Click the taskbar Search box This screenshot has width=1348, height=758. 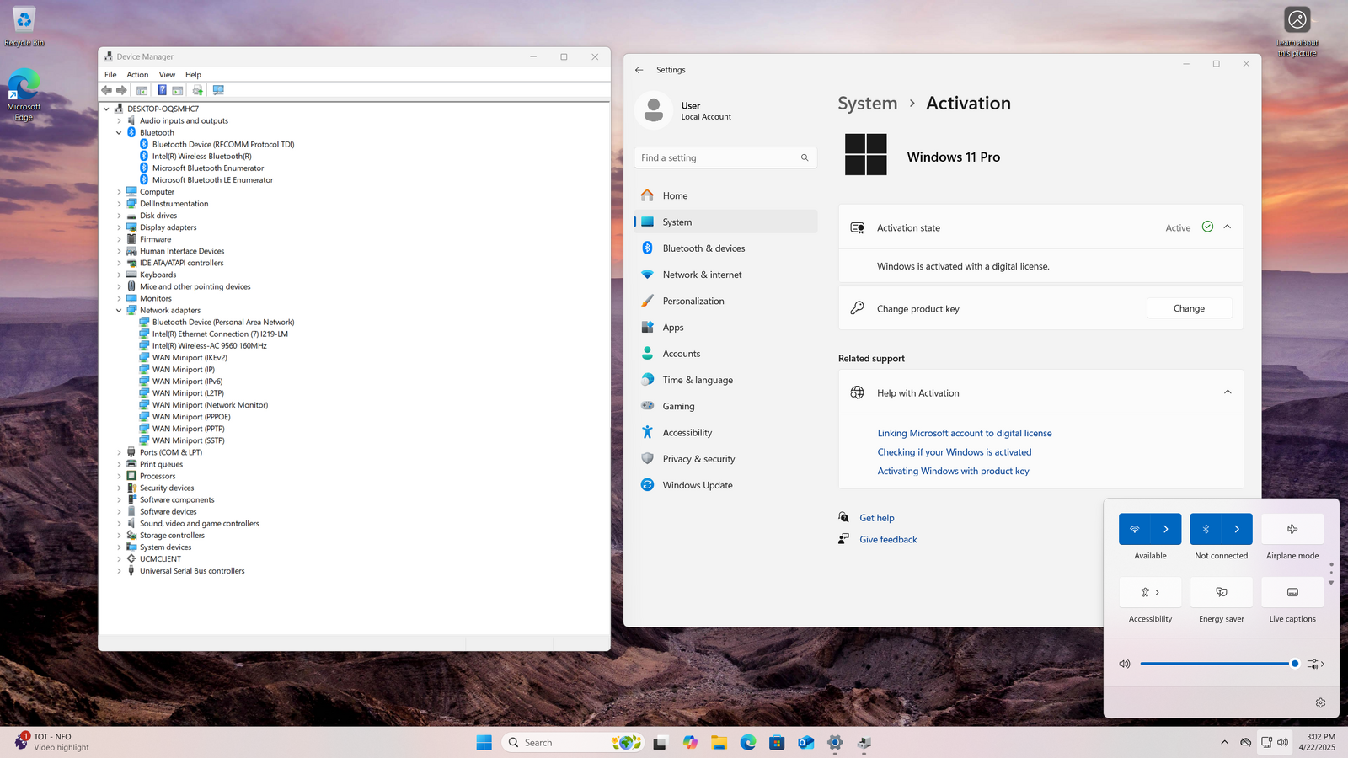tap(572, 742)
